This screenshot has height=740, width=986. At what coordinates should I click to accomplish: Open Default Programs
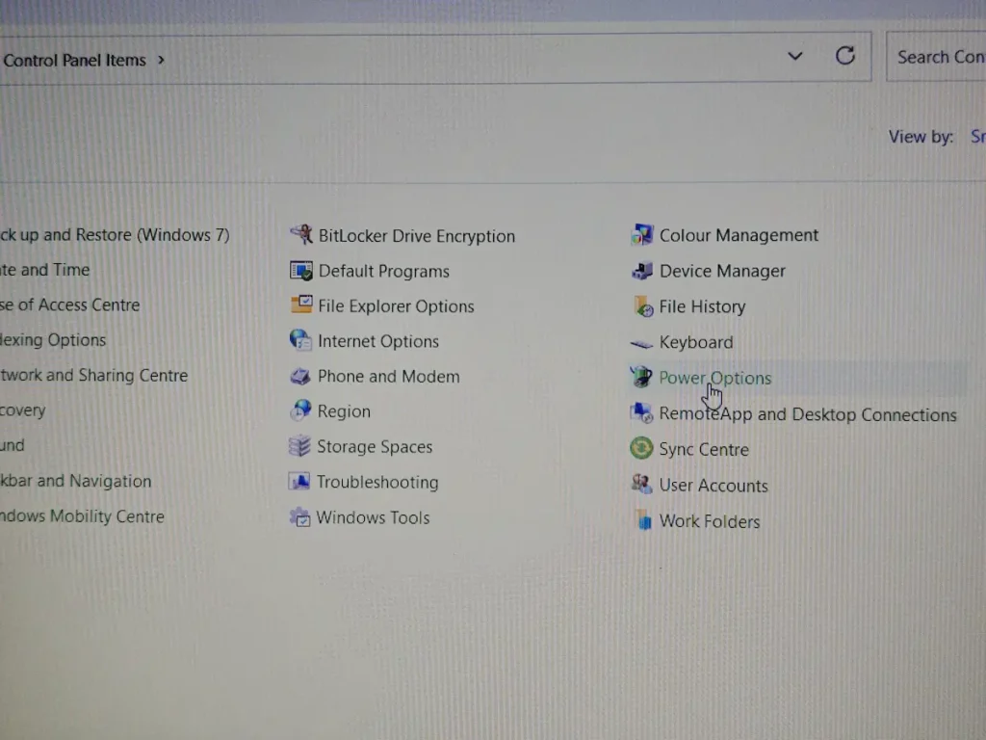(383, 271)
